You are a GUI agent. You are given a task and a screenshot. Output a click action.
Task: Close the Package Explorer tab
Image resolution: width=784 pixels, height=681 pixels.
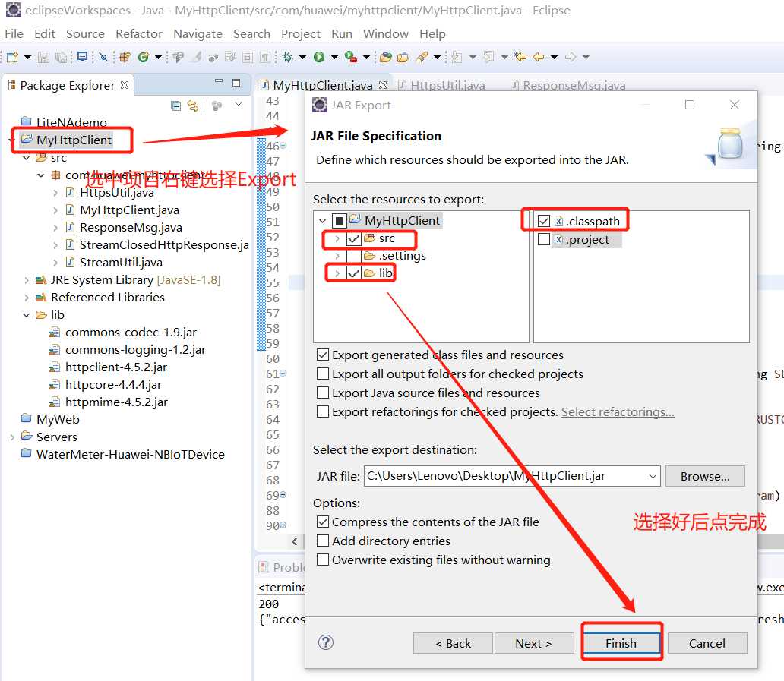pos(125,85)
